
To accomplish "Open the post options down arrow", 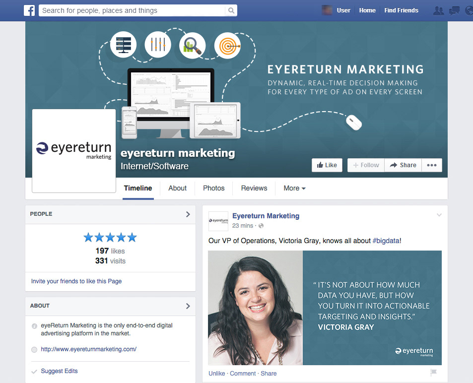I will (439, 215).
